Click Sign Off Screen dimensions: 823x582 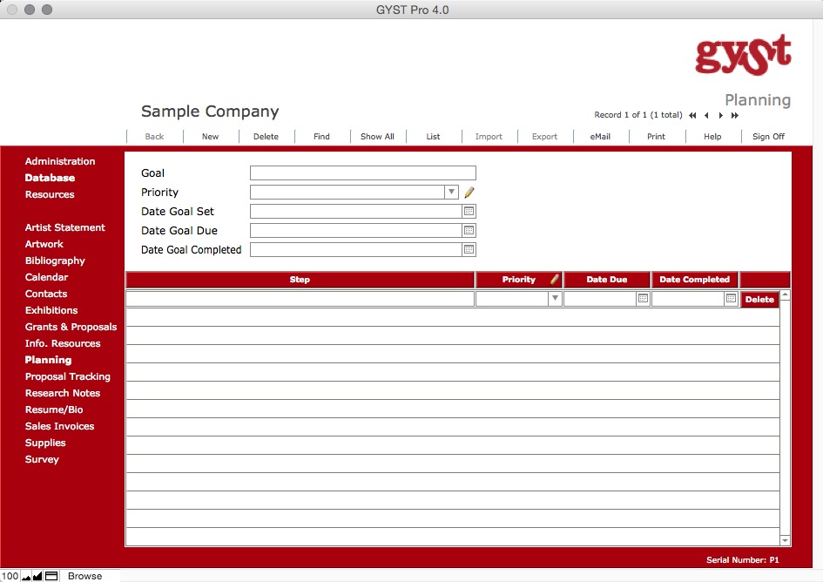768,137
